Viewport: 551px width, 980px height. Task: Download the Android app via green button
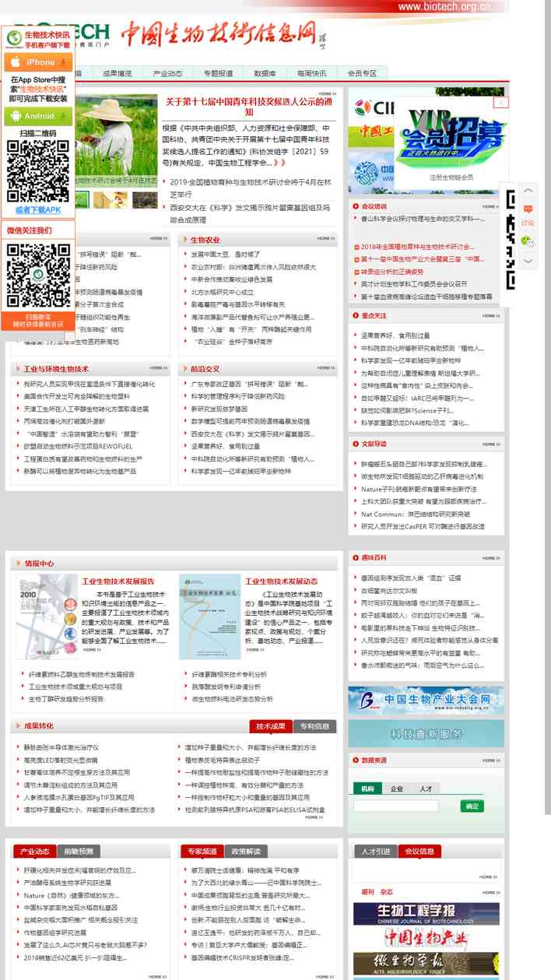coord(37,116)
